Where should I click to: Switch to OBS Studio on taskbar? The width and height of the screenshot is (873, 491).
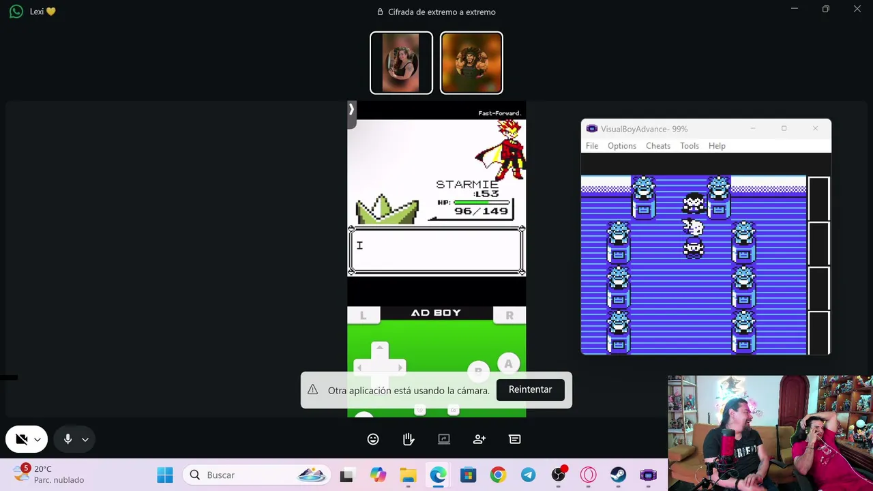tap(559, 475)
